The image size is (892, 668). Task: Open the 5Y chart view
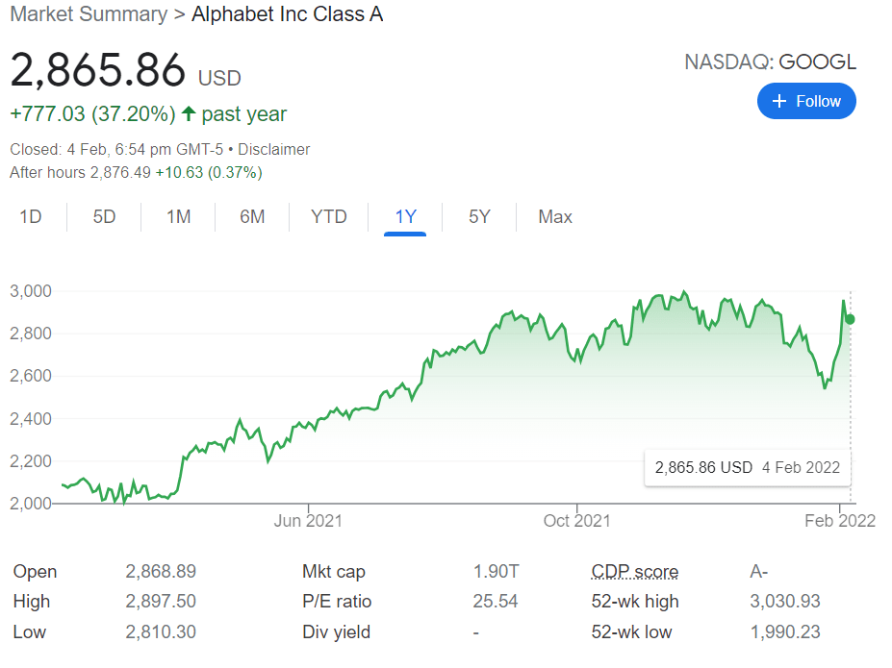tap(479, 216)
